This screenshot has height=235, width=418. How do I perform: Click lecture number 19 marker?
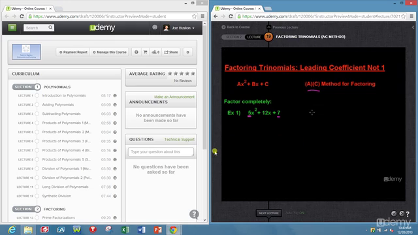268,37
